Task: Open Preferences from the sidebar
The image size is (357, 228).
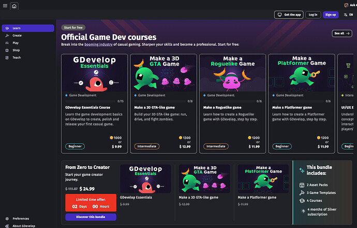Action: coord(28,219)
